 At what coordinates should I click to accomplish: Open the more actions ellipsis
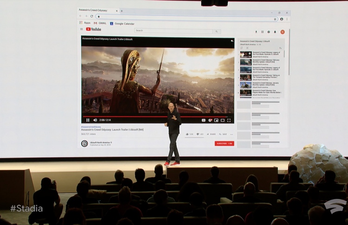(x=232, y=134)
